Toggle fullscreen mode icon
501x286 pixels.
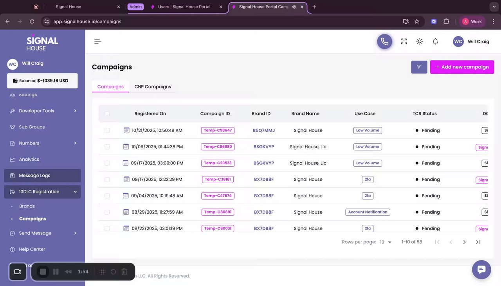point(404,41)
